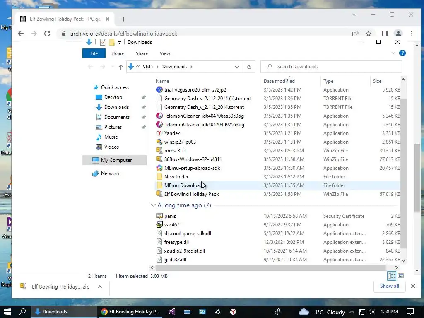Open address bar history dropdown
Image resolution: width=424 pixels, height=318 pixels.
(236, 67)
